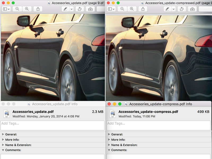The width and height of the screenshot is (212, 159).
Task: Expand General section in Accessories_update-compress.pdf Info
Action: 109,134
